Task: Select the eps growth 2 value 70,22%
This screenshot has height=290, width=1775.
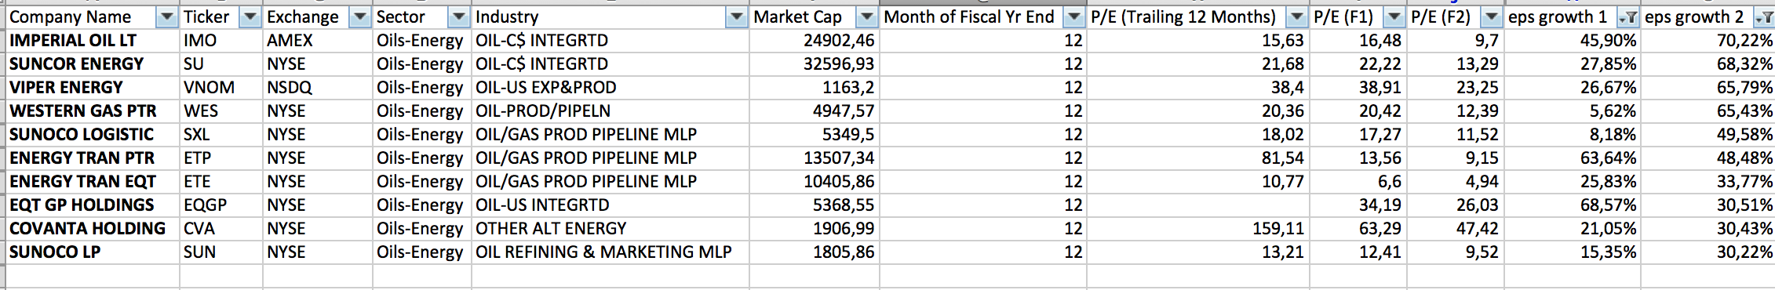Action: pyautogui.click(x=1708, y=41)
